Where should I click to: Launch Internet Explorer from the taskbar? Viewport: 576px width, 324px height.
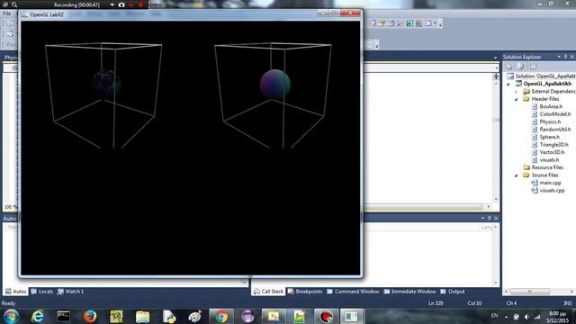[x=38, y=316]
